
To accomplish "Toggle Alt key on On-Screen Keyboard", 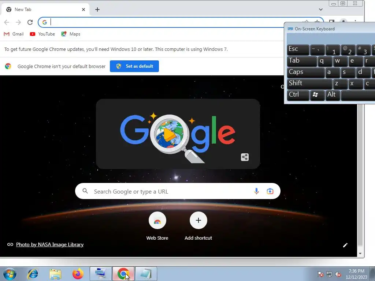I will pos(333,95).
